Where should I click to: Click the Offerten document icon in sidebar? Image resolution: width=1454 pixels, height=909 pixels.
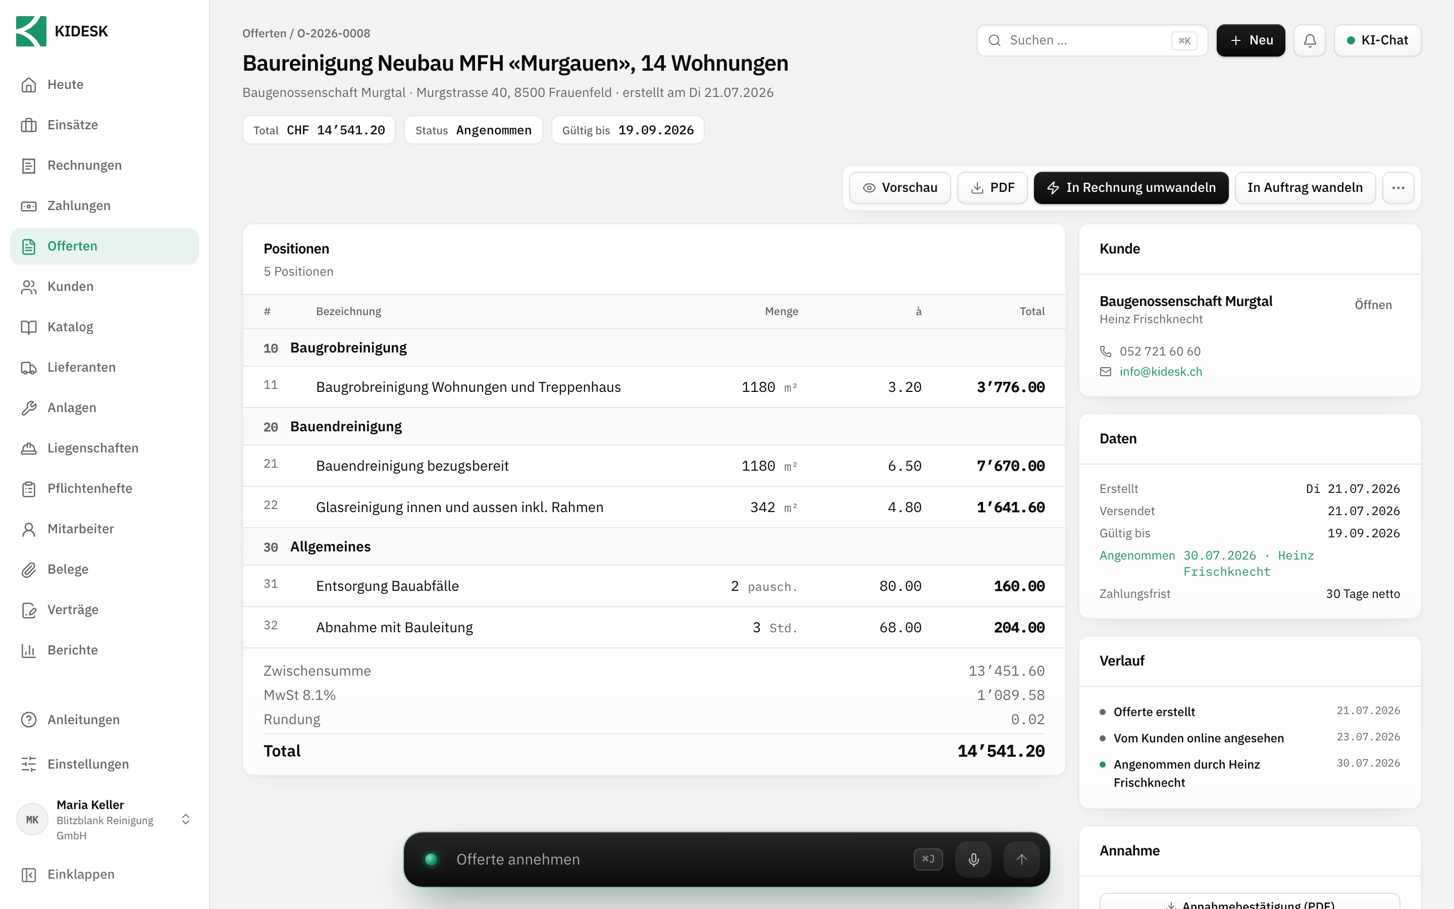coord(29,246)
